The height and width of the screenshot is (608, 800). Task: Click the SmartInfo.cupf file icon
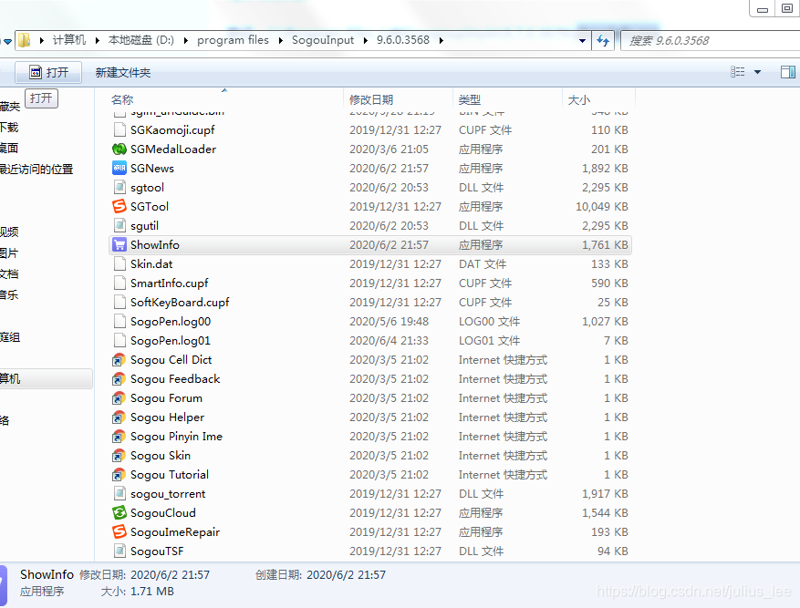click(119, 283)
